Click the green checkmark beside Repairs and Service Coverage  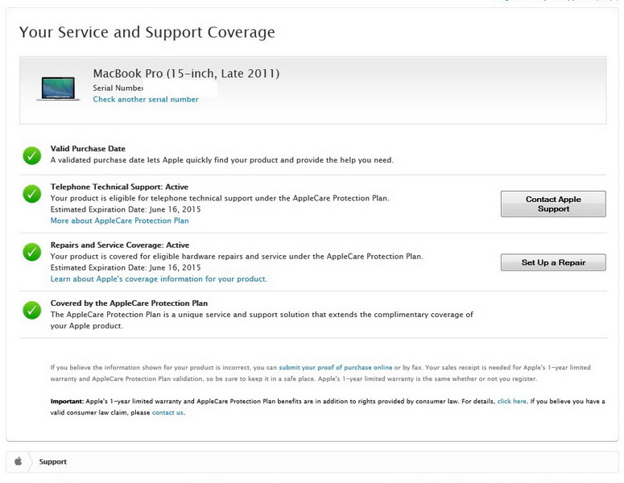32,252
